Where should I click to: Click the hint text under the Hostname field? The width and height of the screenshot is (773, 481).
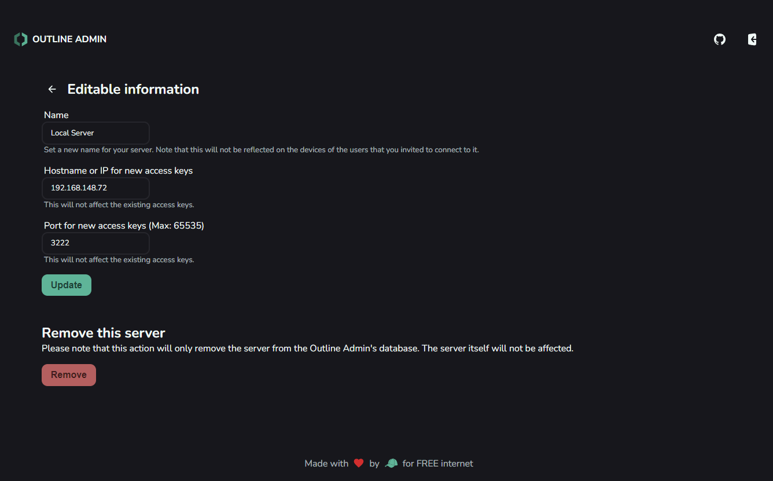click(x=119, y=205)
